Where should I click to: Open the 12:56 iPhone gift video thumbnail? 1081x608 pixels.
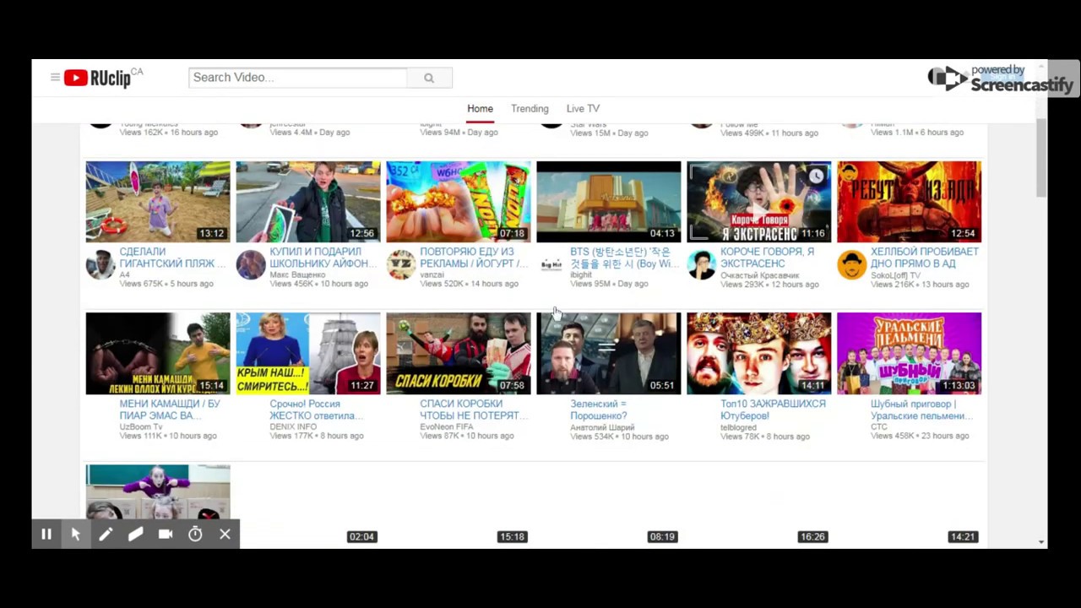[x=308, y=202]
